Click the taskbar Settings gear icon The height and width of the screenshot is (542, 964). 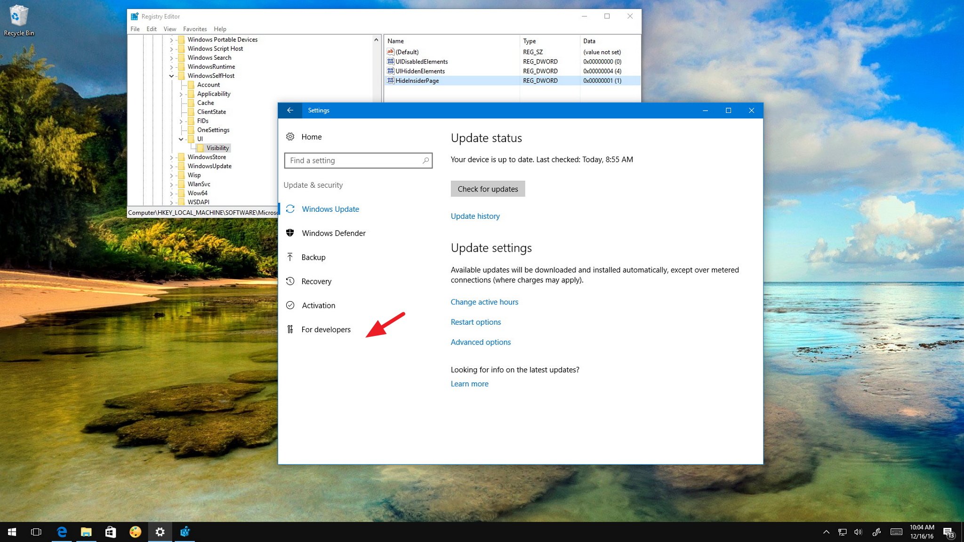pyautogui.click(x=160, y=531)
